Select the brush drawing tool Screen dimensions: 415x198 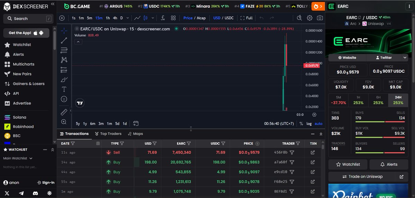(64, 80)
